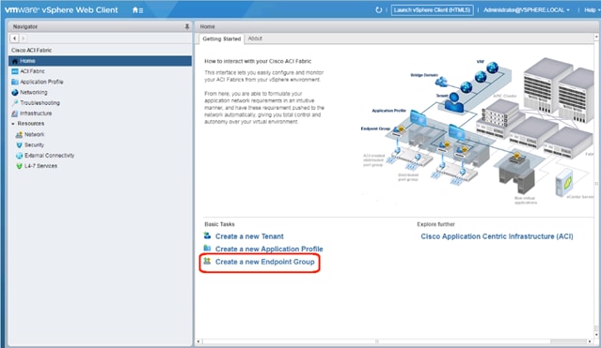Click the Security shield icon
The image size is (601, 348).
[19, 145]
